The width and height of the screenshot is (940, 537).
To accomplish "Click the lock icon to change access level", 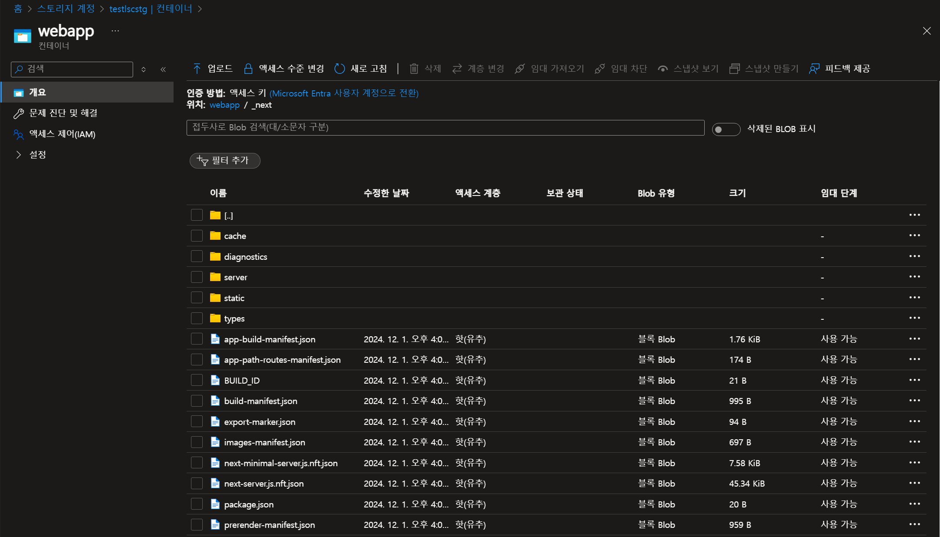I will (248, 69).
